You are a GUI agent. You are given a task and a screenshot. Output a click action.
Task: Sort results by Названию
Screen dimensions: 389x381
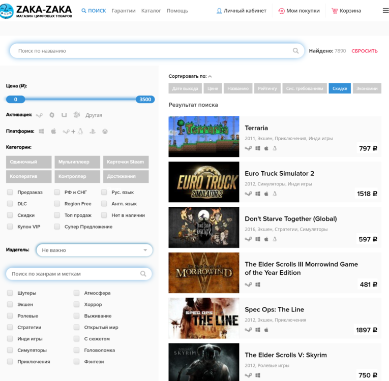238,88
